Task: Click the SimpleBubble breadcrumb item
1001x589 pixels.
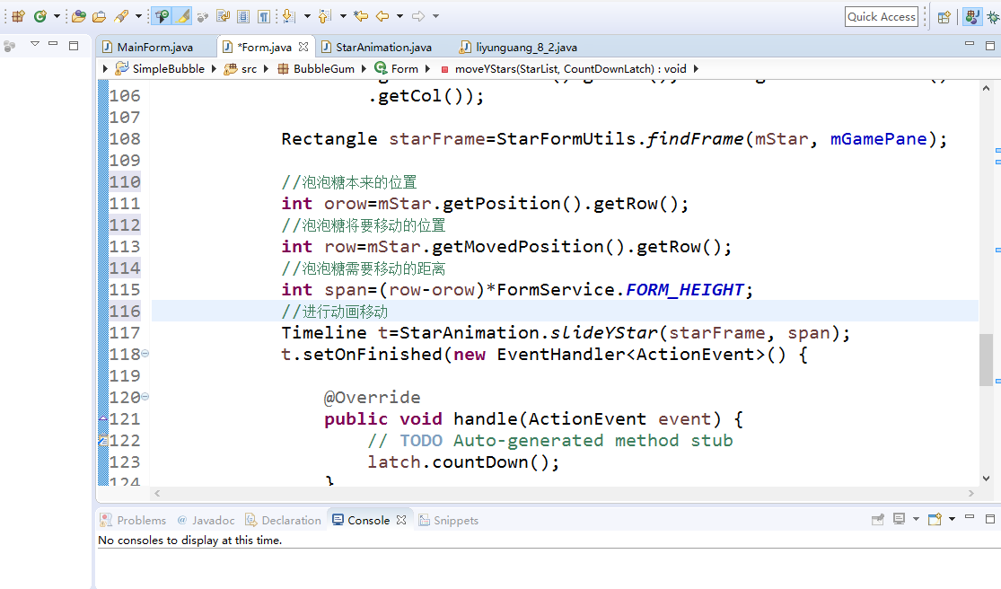Action: (x=160, y=69)
